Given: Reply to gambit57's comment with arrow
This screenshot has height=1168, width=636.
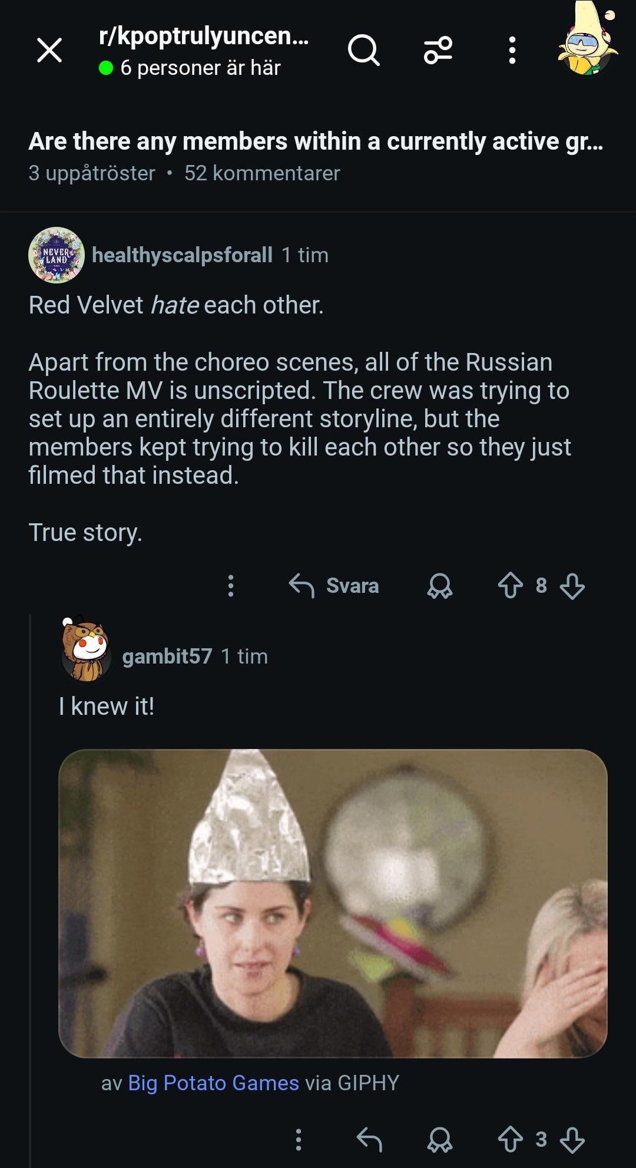Looking at the screenshot, I should click(369, 1140).
